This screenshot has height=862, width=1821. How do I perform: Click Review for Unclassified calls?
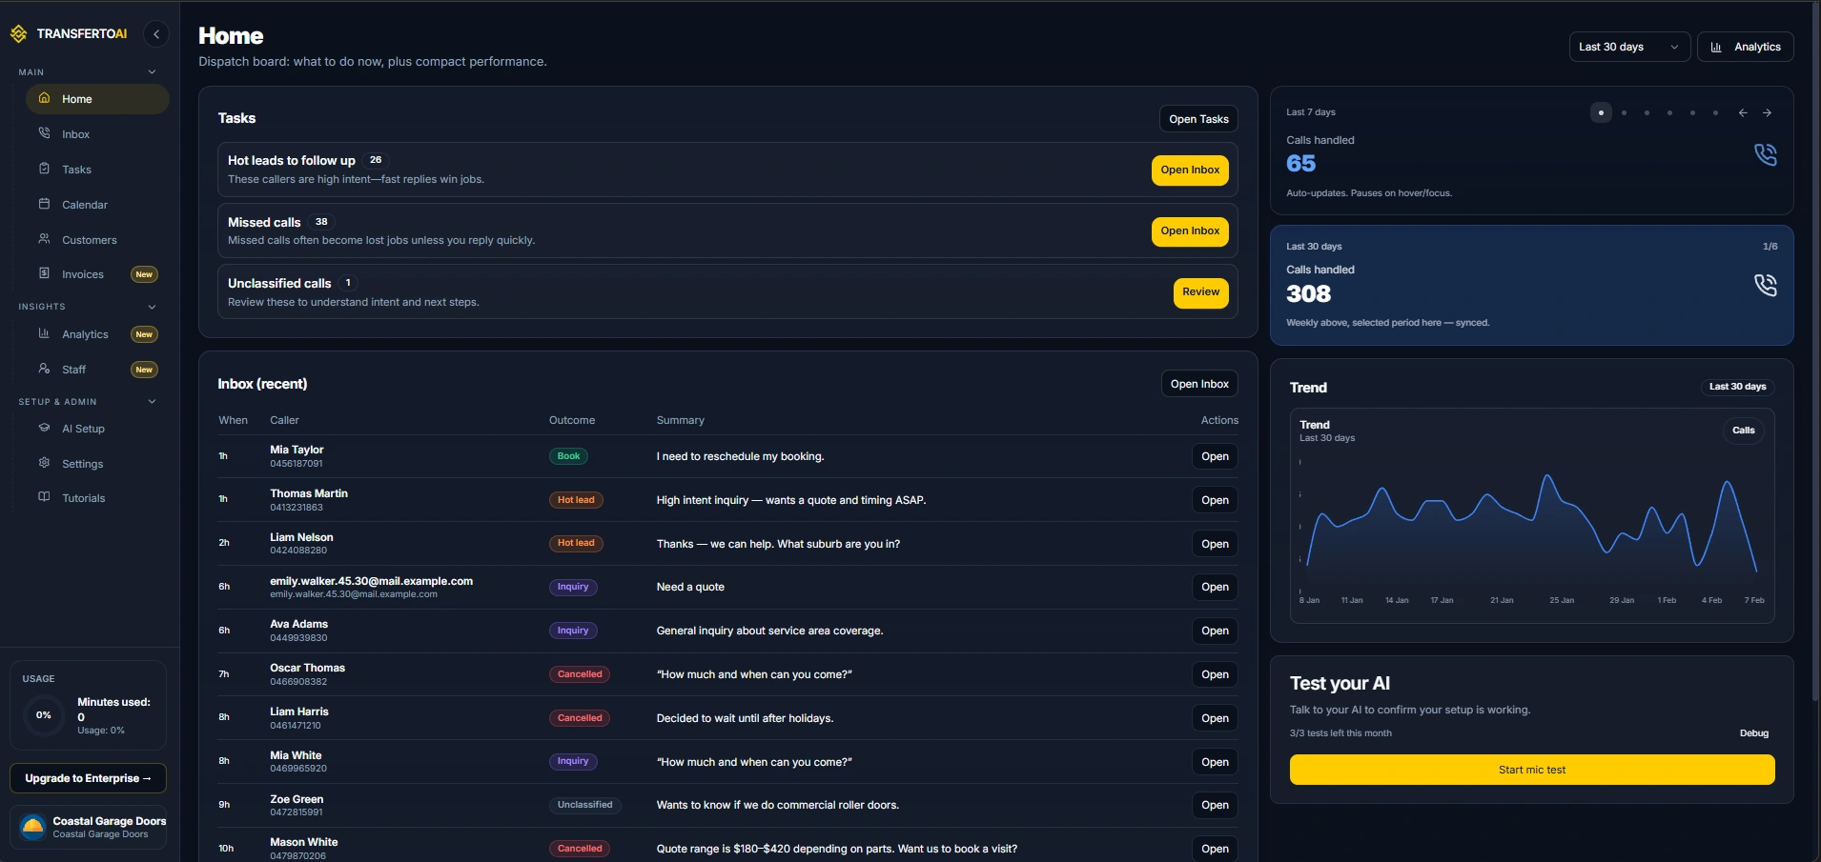[x=1200, y=292]
